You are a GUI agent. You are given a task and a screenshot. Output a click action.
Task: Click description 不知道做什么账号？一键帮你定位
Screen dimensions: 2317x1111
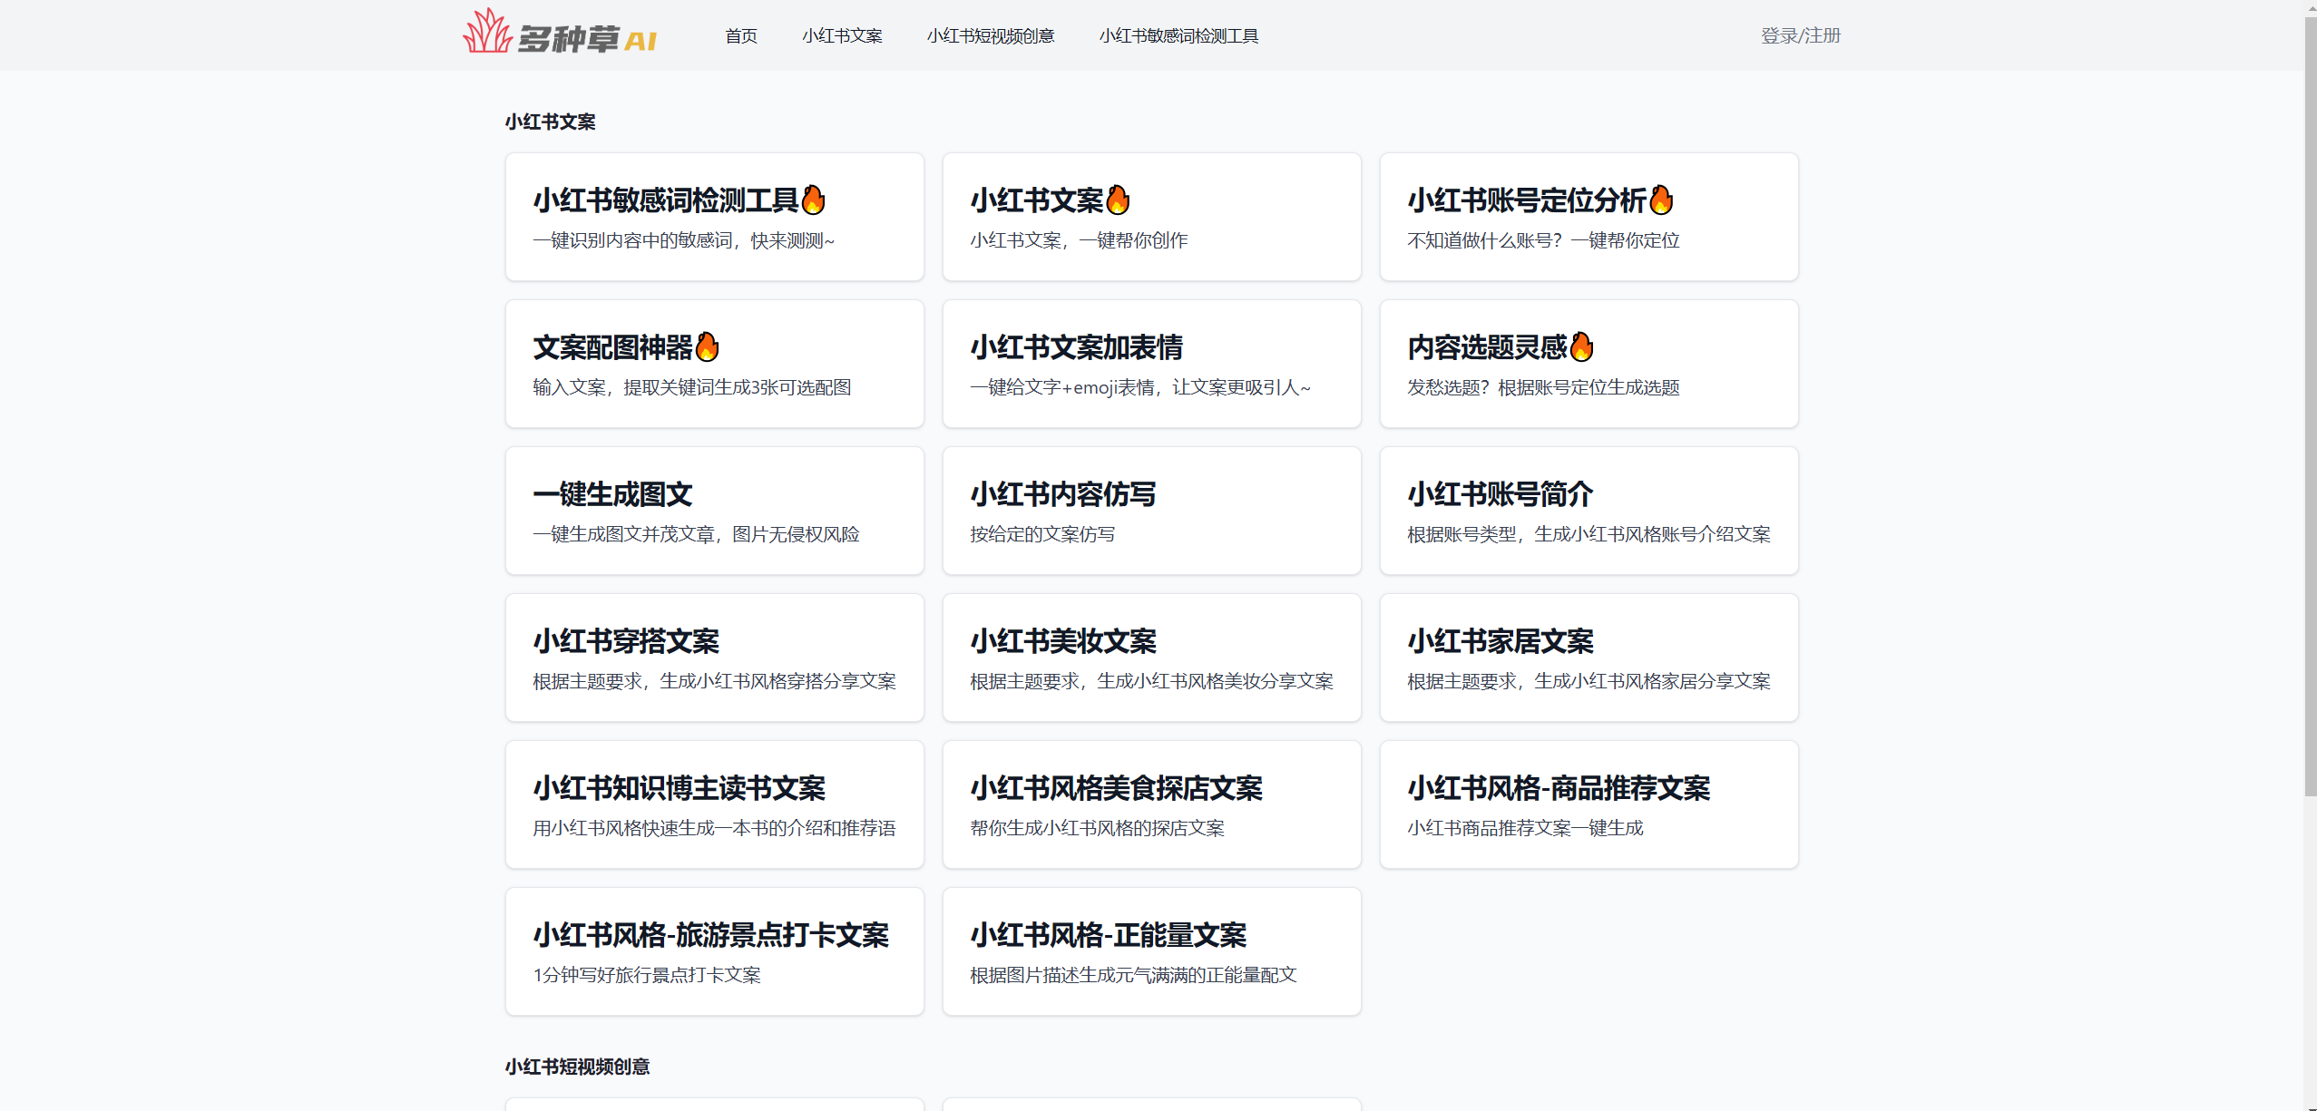tap(1543, 240)
